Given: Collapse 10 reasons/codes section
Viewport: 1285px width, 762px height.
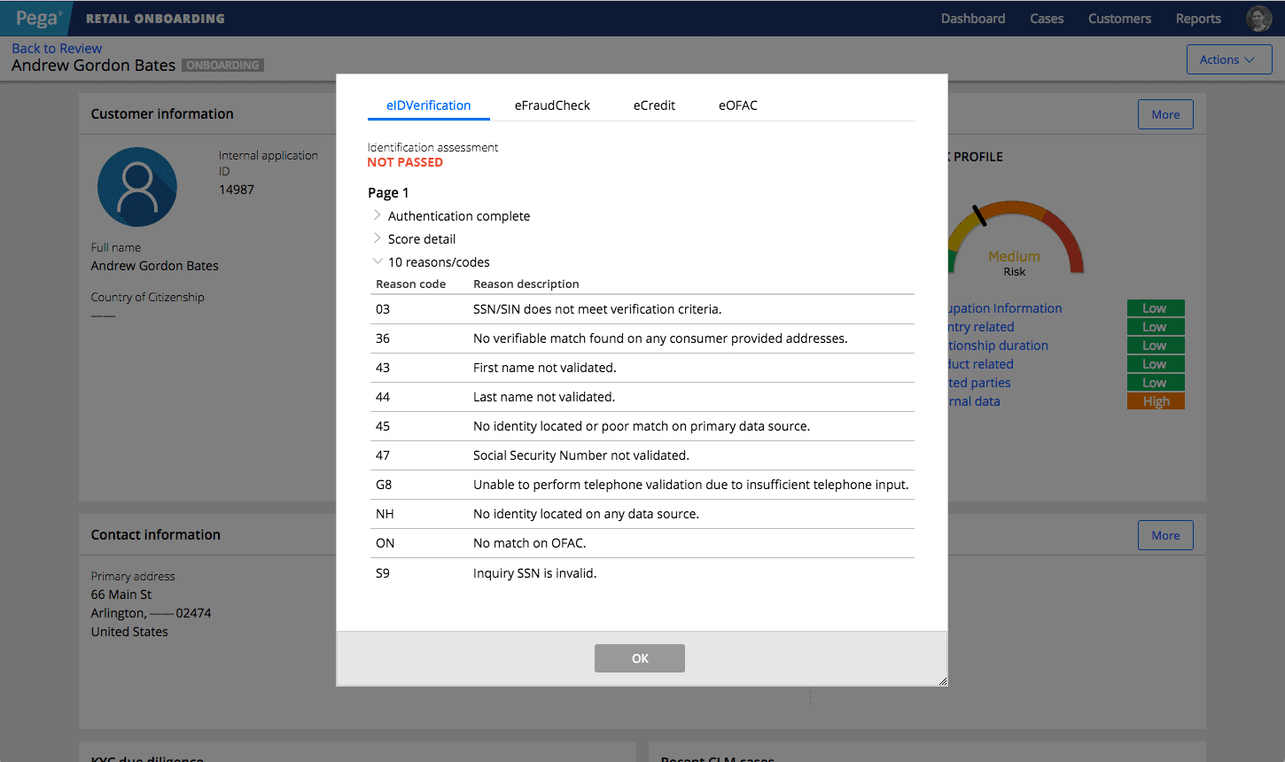Looking at the screenshot, I should (378, 261).
